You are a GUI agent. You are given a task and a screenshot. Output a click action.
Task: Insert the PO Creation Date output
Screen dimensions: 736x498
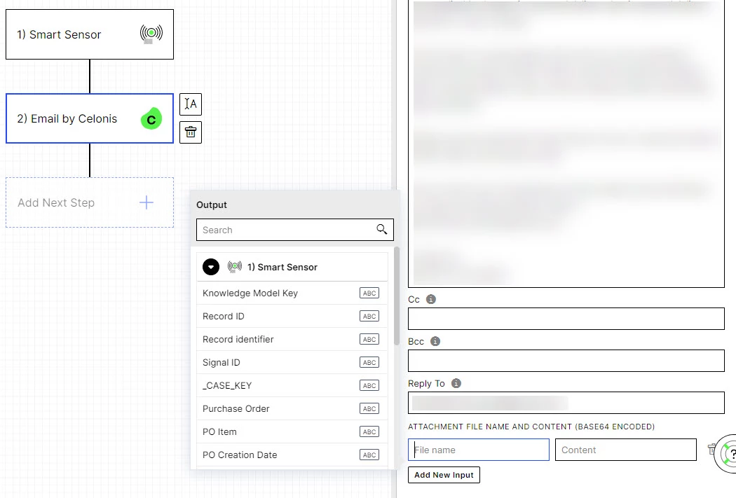292,455
